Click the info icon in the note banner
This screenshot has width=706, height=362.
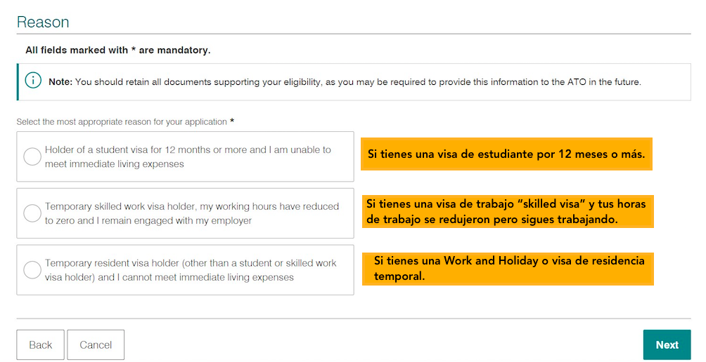click(x=33, y=81)
